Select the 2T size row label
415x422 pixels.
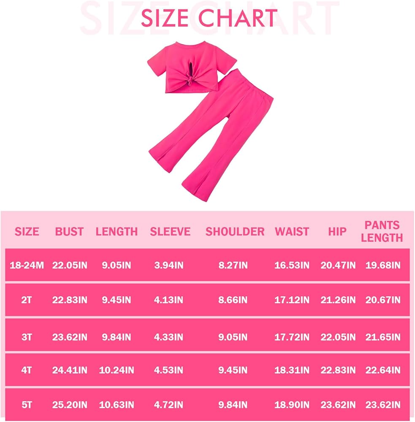coord(27,300)
